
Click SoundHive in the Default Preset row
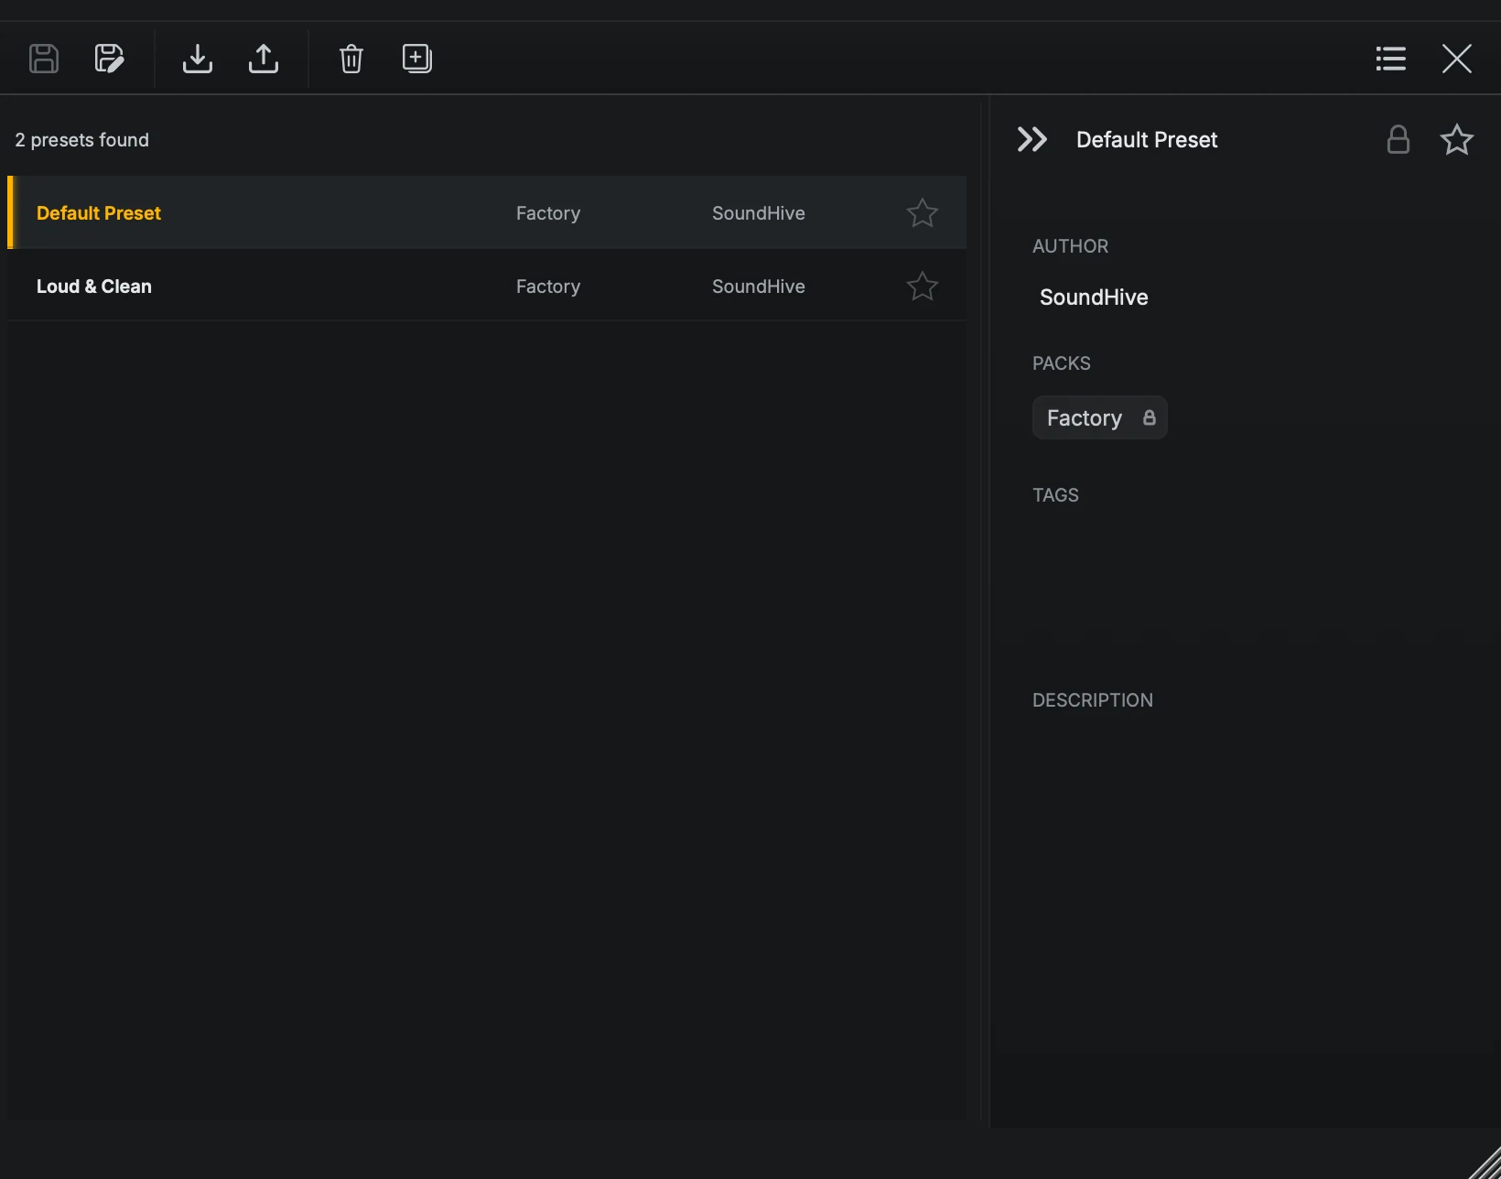[759, 213]
